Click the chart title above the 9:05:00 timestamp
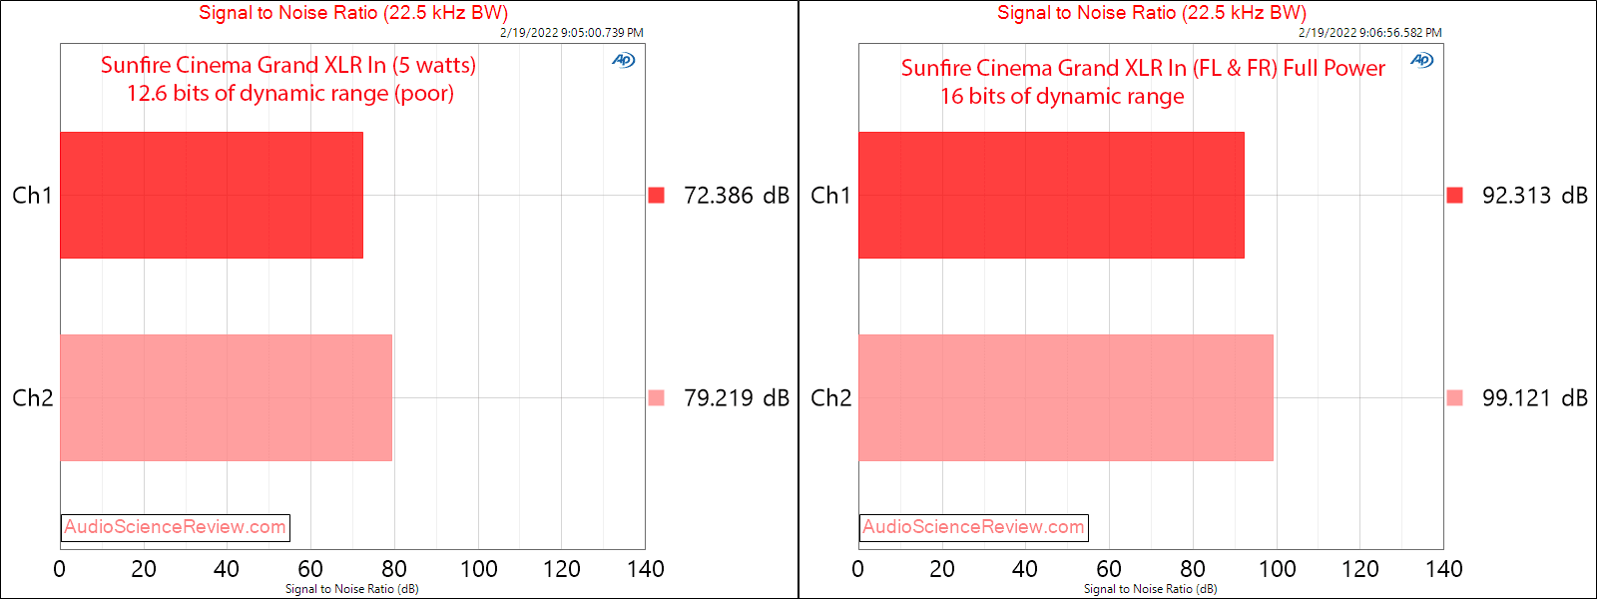1597x599 pixels. [353, 13]
